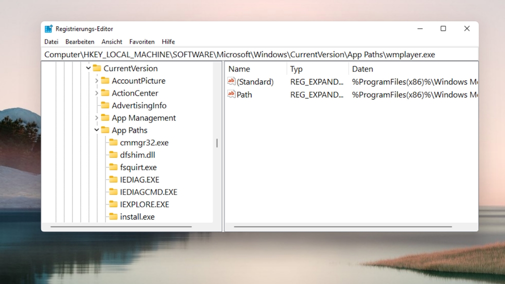Maximize the Registrierungs-Editor window
505x284 pixels.
coord(443,28)
